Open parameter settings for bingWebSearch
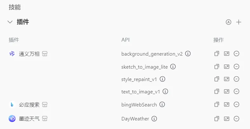 (226, 104)
